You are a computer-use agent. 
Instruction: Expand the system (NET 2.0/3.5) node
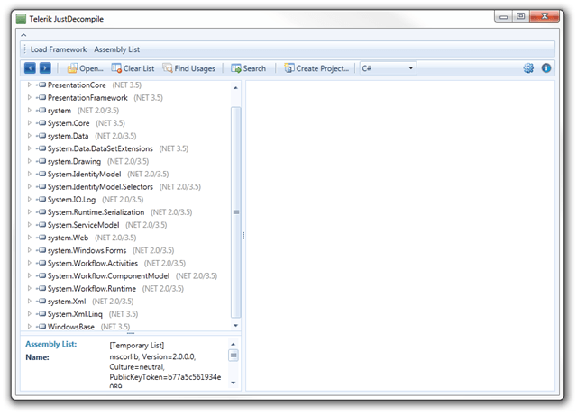click(30, 111)
